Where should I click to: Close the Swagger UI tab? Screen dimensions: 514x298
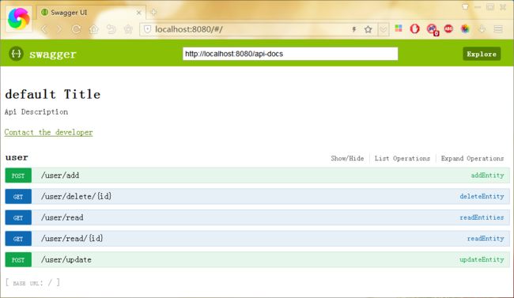pyautogui.click(x=138, y=13)
